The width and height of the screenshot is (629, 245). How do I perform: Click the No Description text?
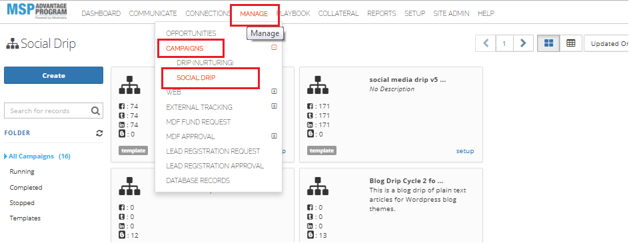(x=392, y=89)
